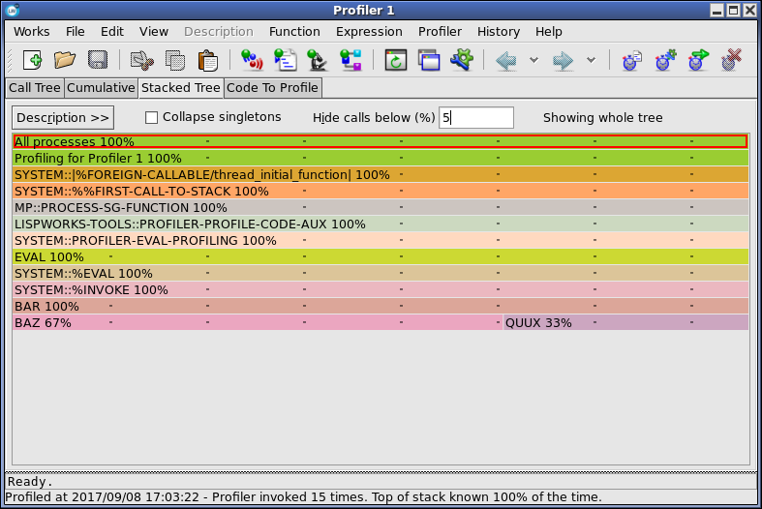Click the stopwatch with green arrow icon
Image resolution: width=762 pixels, height=509 pixels.
(x=698, y=61)
